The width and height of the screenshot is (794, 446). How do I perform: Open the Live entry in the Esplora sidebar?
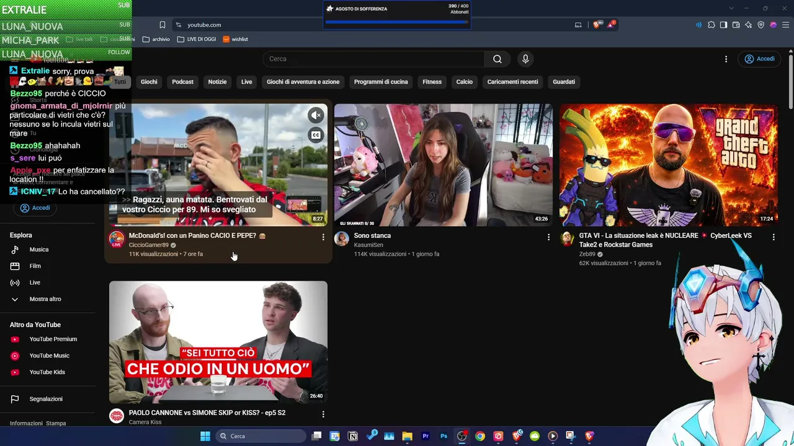(x=48, y=282)
